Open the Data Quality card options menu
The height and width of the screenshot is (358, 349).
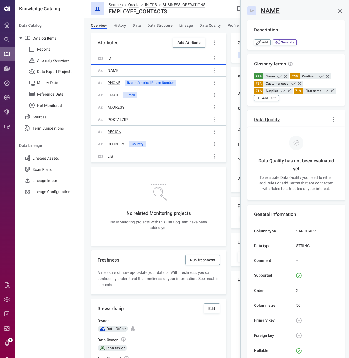333,119
